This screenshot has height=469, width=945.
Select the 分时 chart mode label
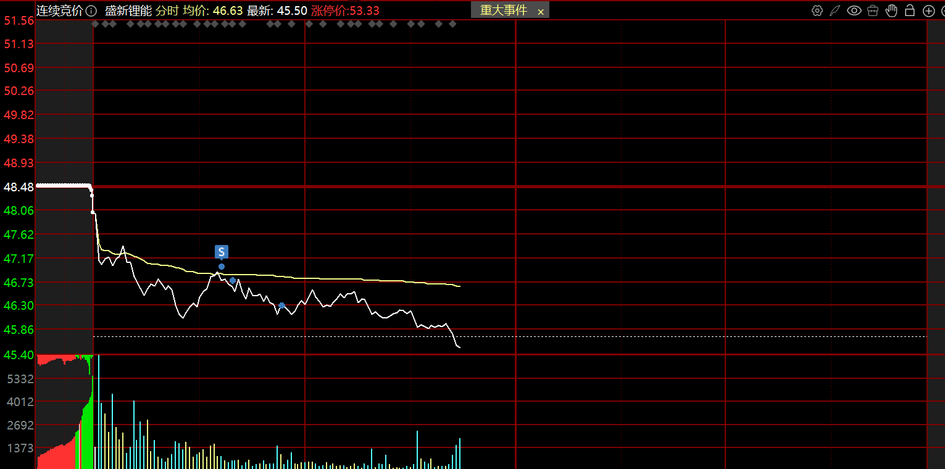[x=166, y=10]
